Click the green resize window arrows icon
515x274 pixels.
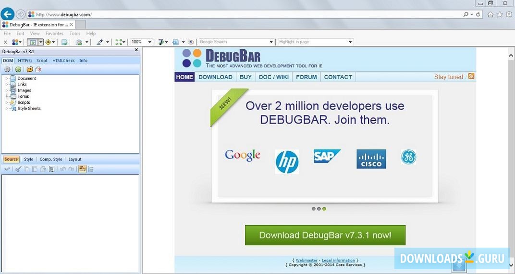(x=119, y=42)
